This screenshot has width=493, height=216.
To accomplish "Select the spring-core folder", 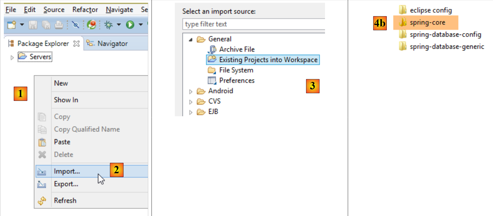I will [x=427, y=22].
